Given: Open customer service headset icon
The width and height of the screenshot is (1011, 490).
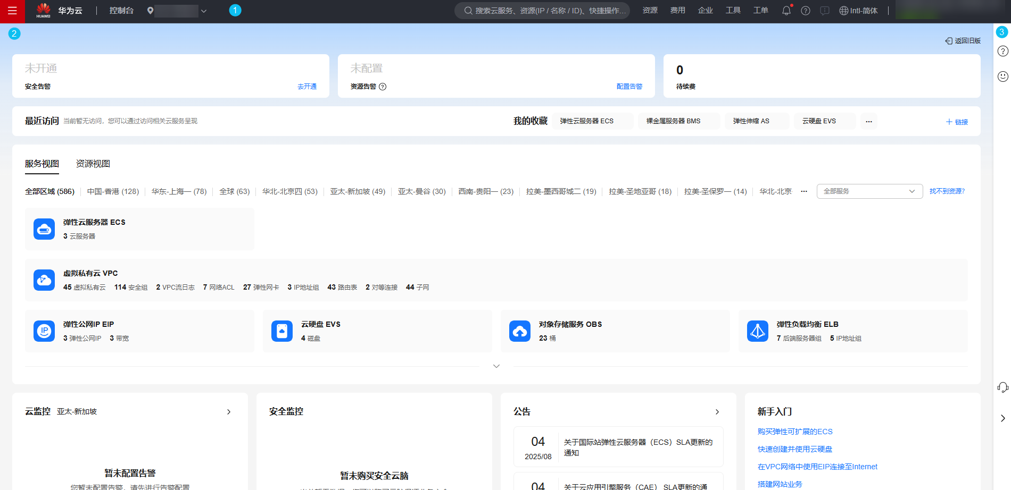Looking at the screenshot, I should point(1002,387).
